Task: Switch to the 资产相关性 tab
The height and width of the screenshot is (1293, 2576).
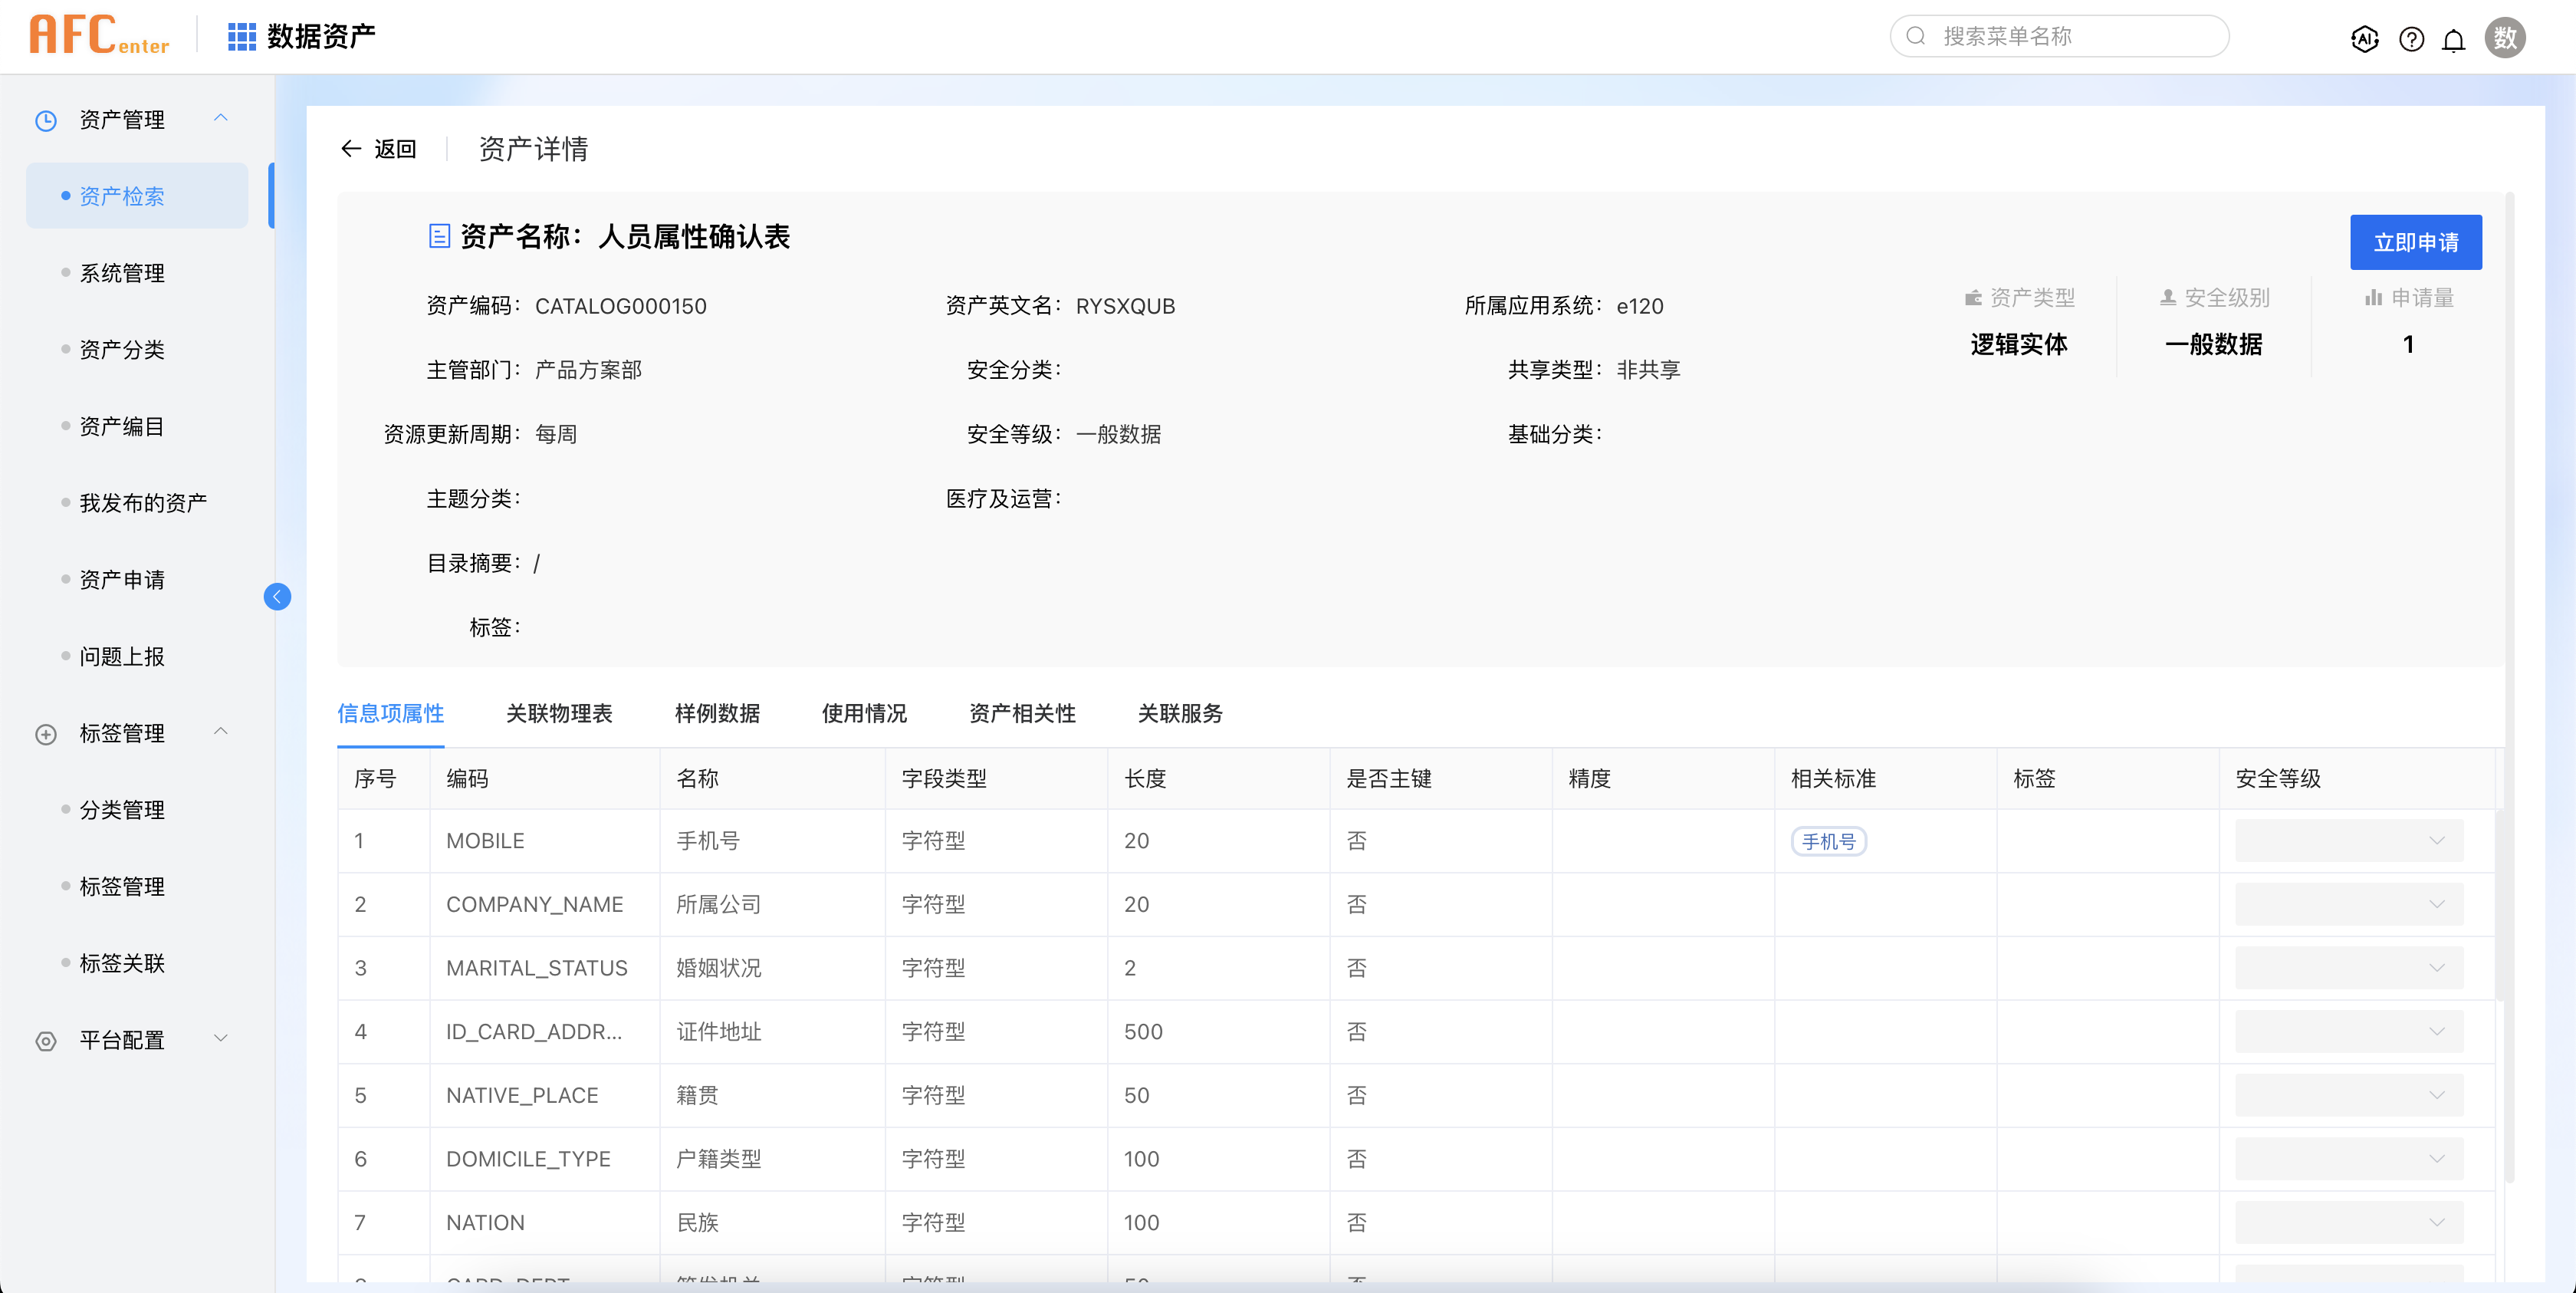Action: [x=1022, y=714]
